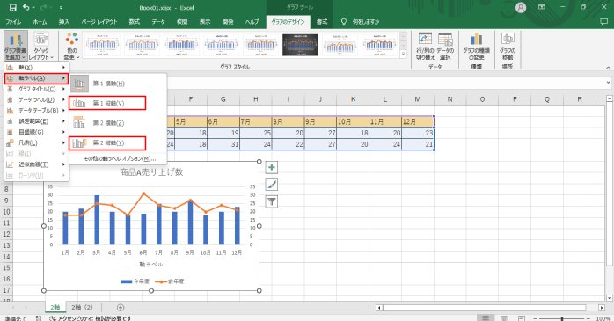Open the Undo history dropdown arrow

(33, 7)
